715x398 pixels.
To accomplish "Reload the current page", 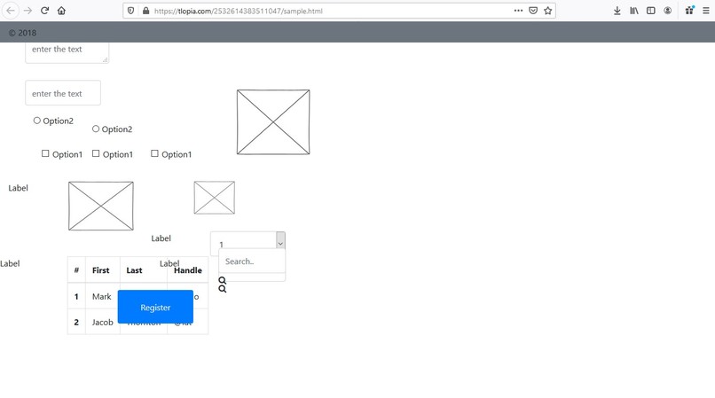I will point(44,11).
